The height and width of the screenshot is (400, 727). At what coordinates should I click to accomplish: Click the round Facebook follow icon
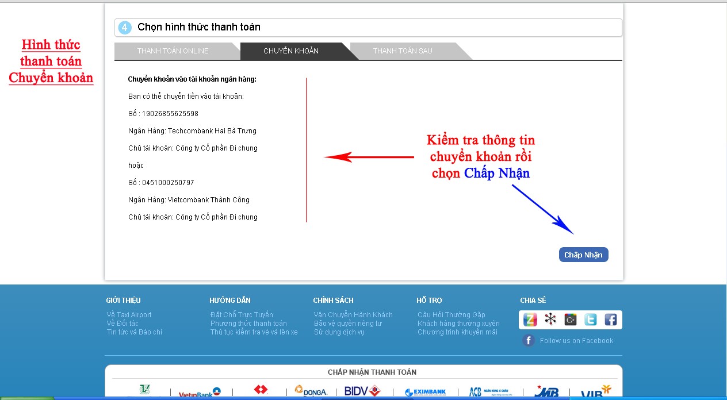tap(529, 341)
